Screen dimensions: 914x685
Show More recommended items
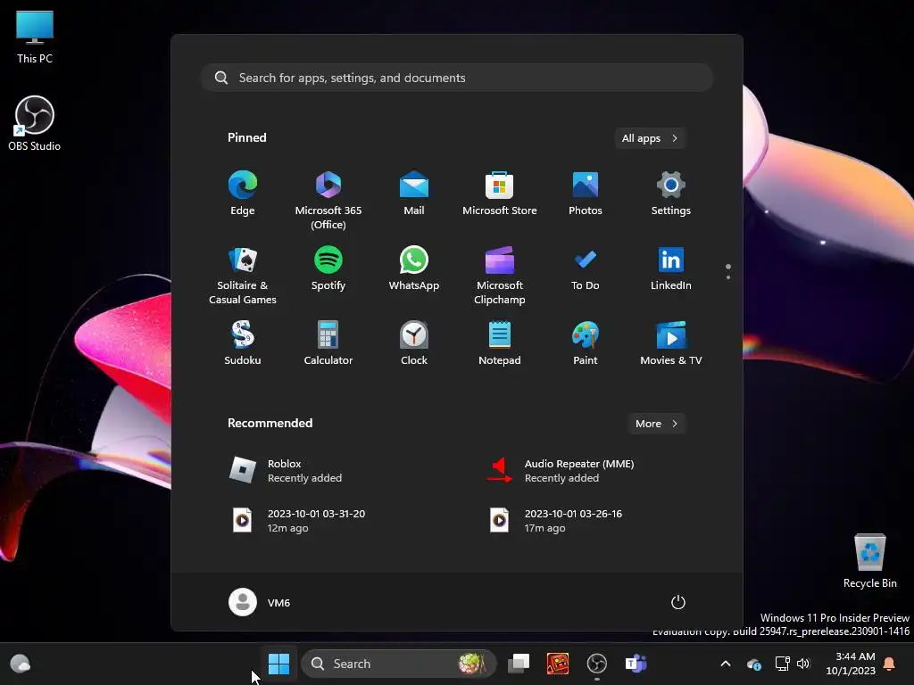[x=657, y=424]
